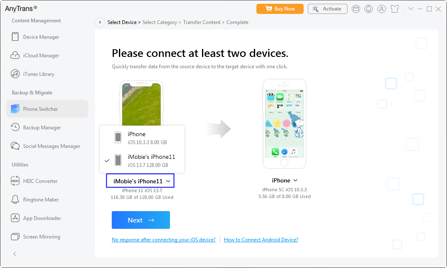The width and height of the screenshot is (447, 268).
Task: Click the Next button
Action: [x=141, y=220]
